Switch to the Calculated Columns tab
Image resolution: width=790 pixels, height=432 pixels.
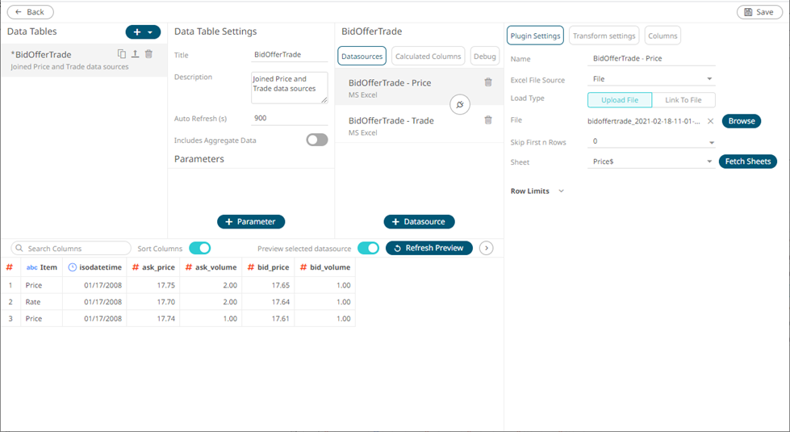(x=428, y=57)
